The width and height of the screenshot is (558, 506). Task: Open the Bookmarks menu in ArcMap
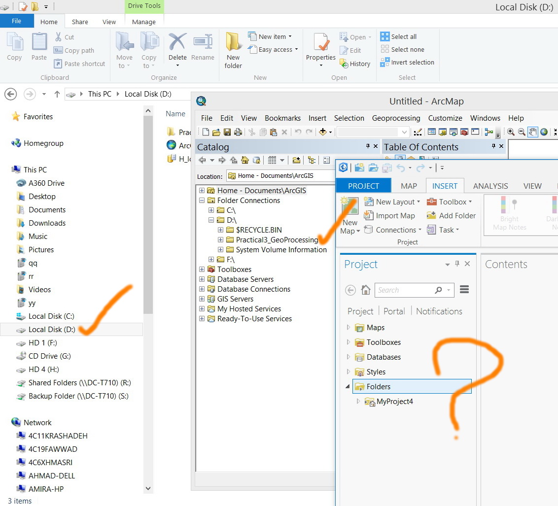coord(282,118)
